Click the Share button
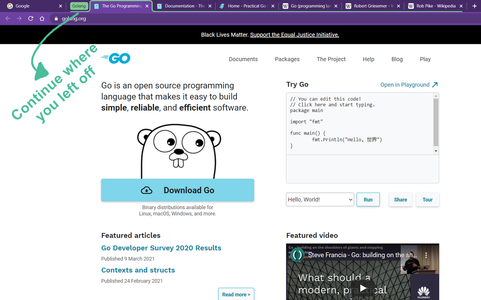The image size is (481, 300). (x=400, y=199)
